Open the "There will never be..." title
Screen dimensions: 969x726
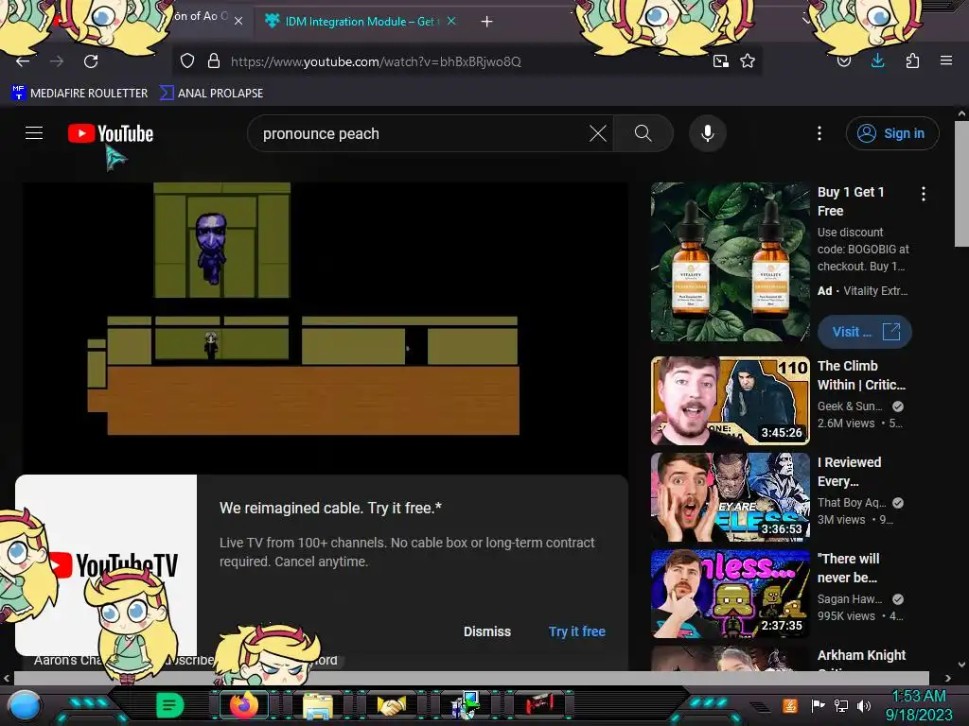[x=849, y=568]
